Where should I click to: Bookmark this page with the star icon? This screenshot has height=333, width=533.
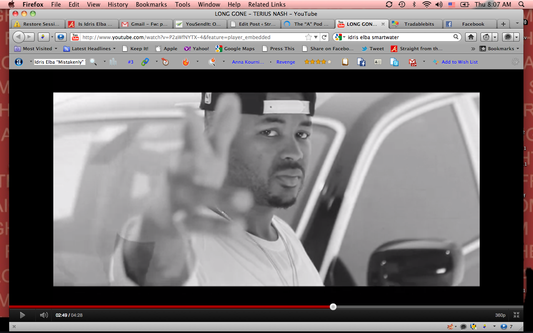click(309, 37)
